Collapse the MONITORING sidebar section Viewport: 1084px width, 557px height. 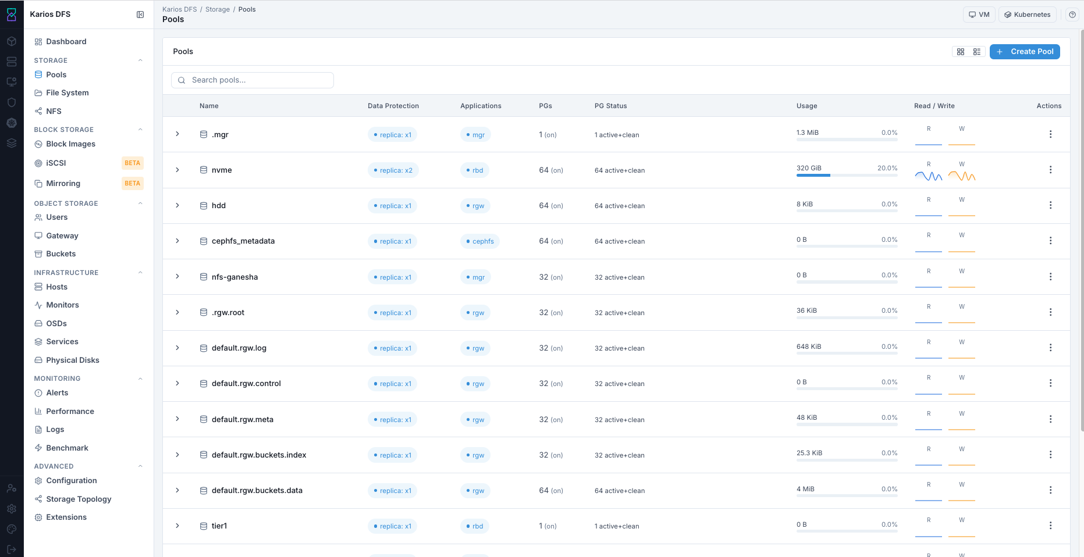[x=140, y=379]
